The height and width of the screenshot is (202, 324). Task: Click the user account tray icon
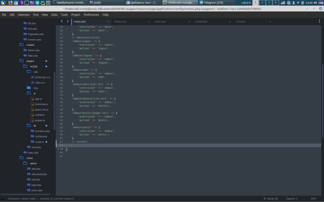294,3
